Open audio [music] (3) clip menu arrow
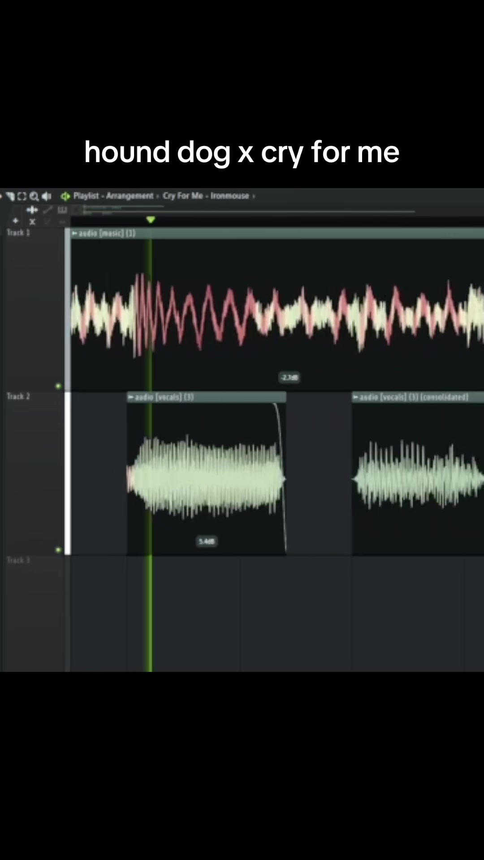484x860 pixels. pos(75,233)
